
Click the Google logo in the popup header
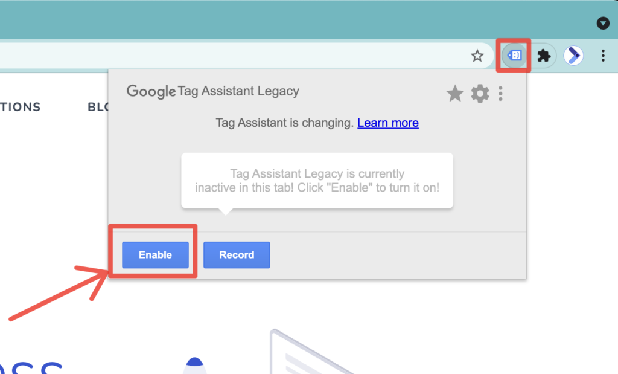click(x=151, y=92)
